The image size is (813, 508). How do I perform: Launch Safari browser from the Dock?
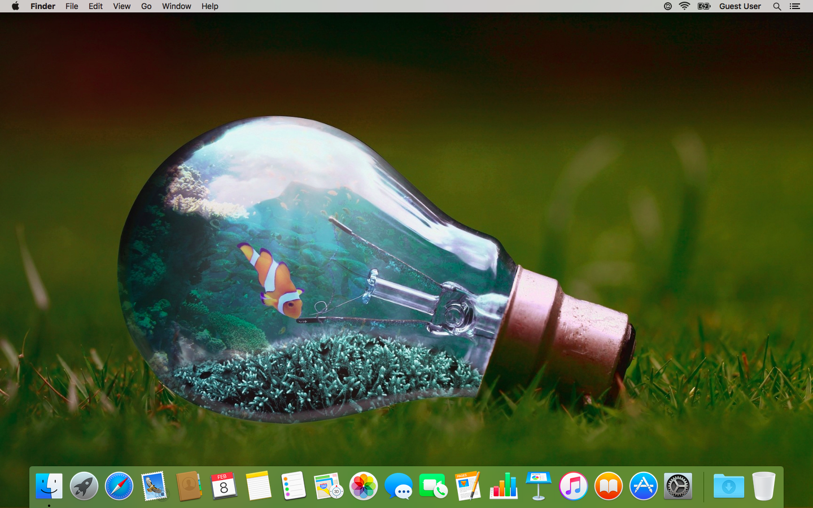click(x=119, y=486)
